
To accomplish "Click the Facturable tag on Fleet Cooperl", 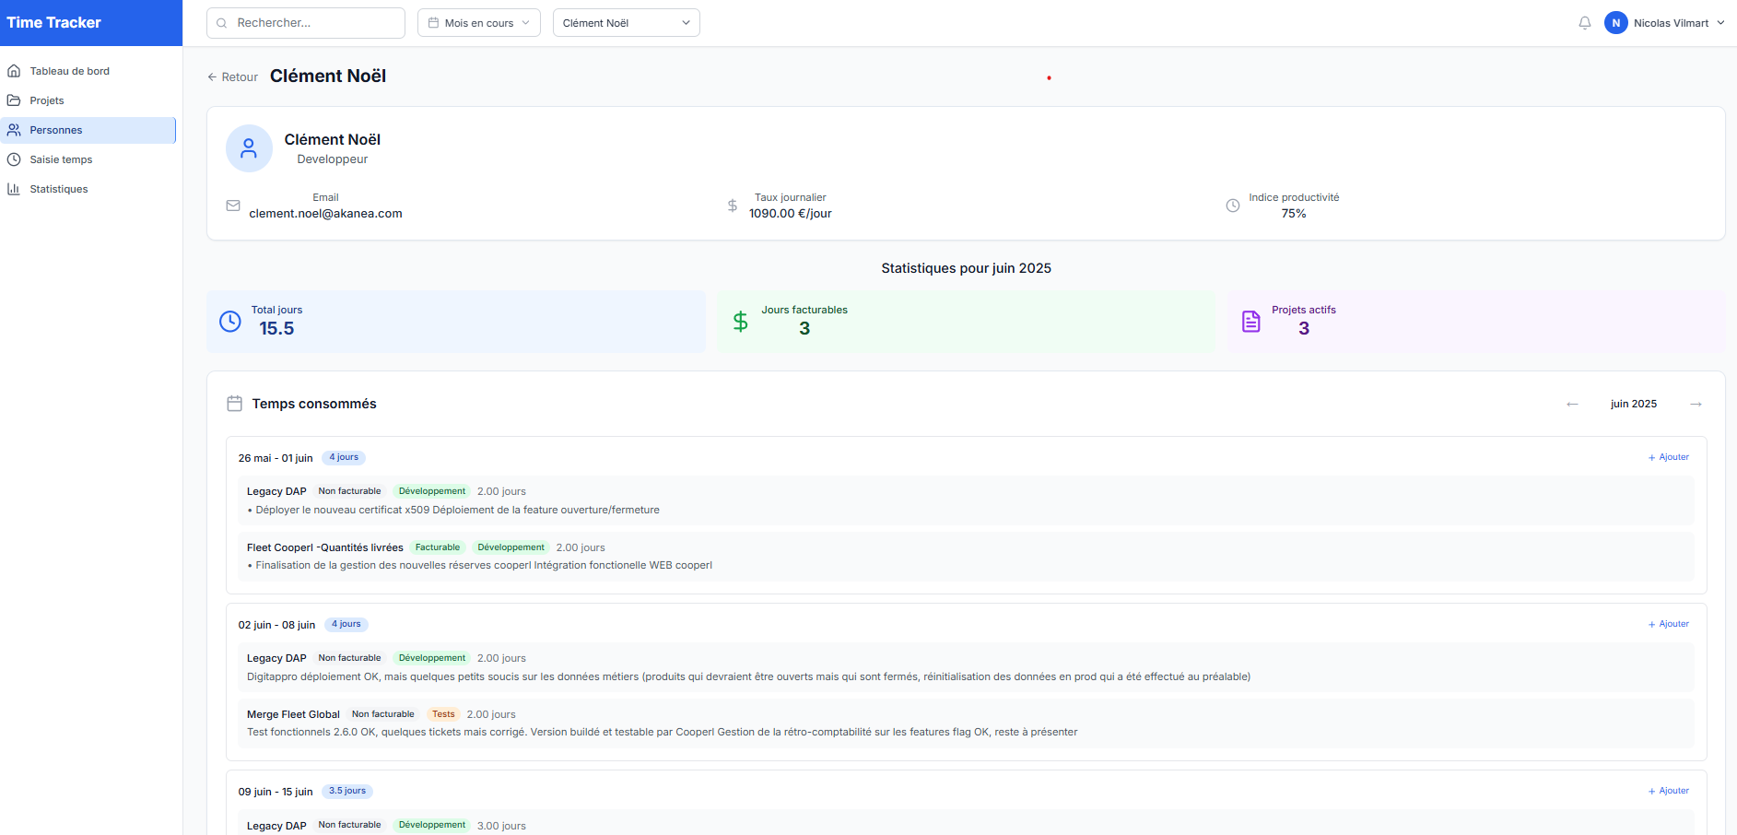I will click(x=438, y=547).
